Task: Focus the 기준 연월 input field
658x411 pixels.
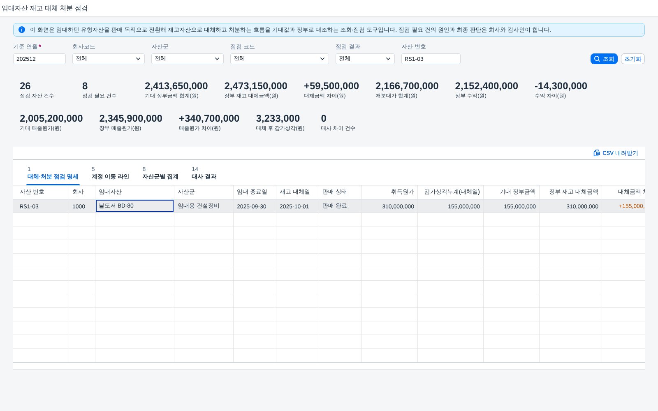Action: pos(39,59)
